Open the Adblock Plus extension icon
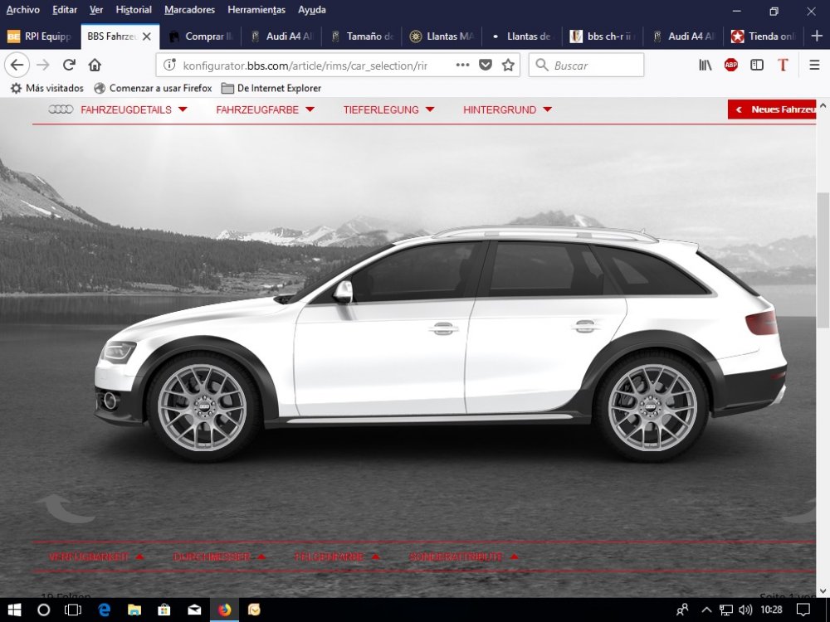 pos(730,66)
